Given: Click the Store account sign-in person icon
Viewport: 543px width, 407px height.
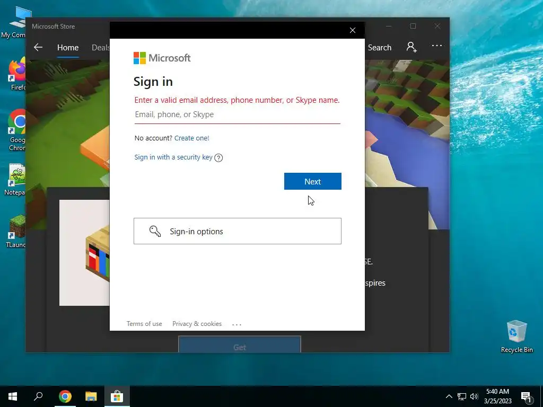Looking at the screenshot, I should (x=411, y=47).
